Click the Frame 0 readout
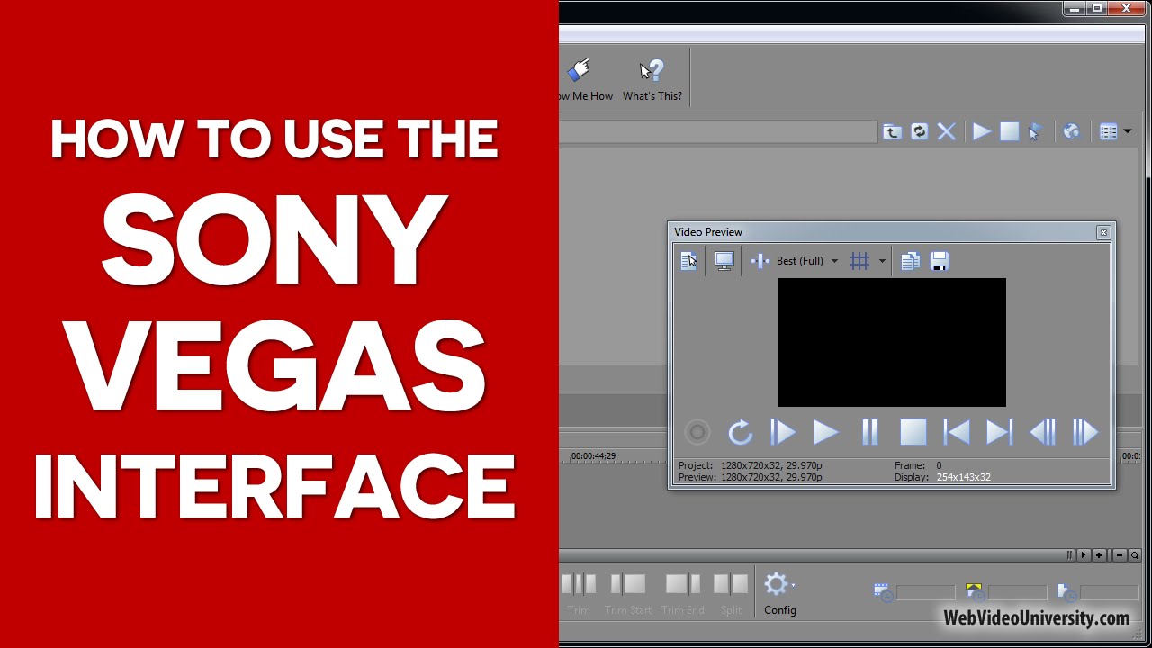The height and width of the screenshot is (648, 1152). coord(918,465)
